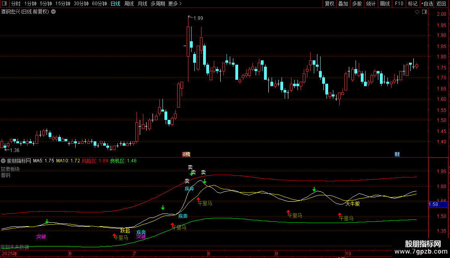The height and width of the screenshot is (258, 450).
Task: Switch to 月线 monthly chart
Action: 142,4
